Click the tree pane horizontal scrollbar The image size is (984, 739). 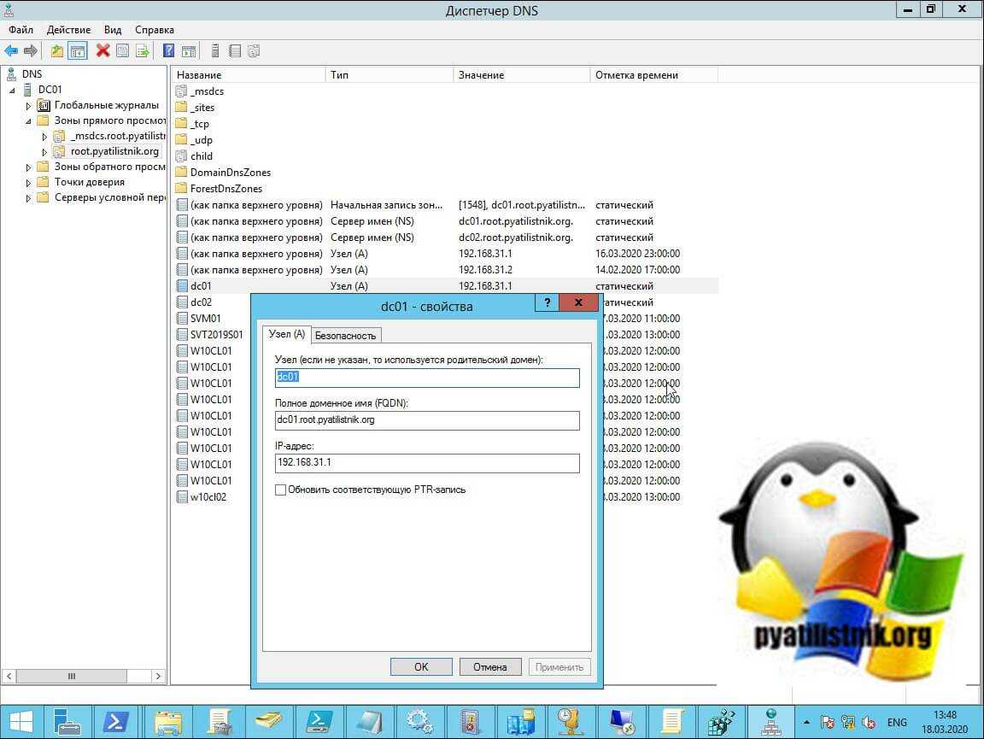point(84,676)
